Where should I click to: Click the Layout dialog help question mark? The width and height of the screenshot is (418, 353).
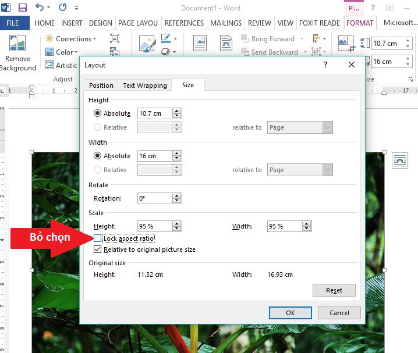(x=325, y=65)
